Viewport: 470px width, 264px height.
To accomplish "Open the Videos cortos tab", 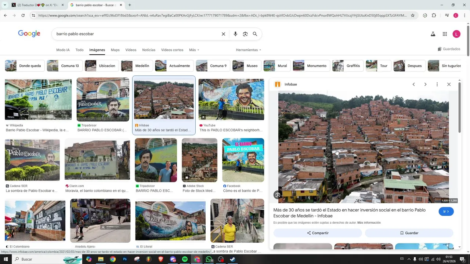I will point(172,50).
